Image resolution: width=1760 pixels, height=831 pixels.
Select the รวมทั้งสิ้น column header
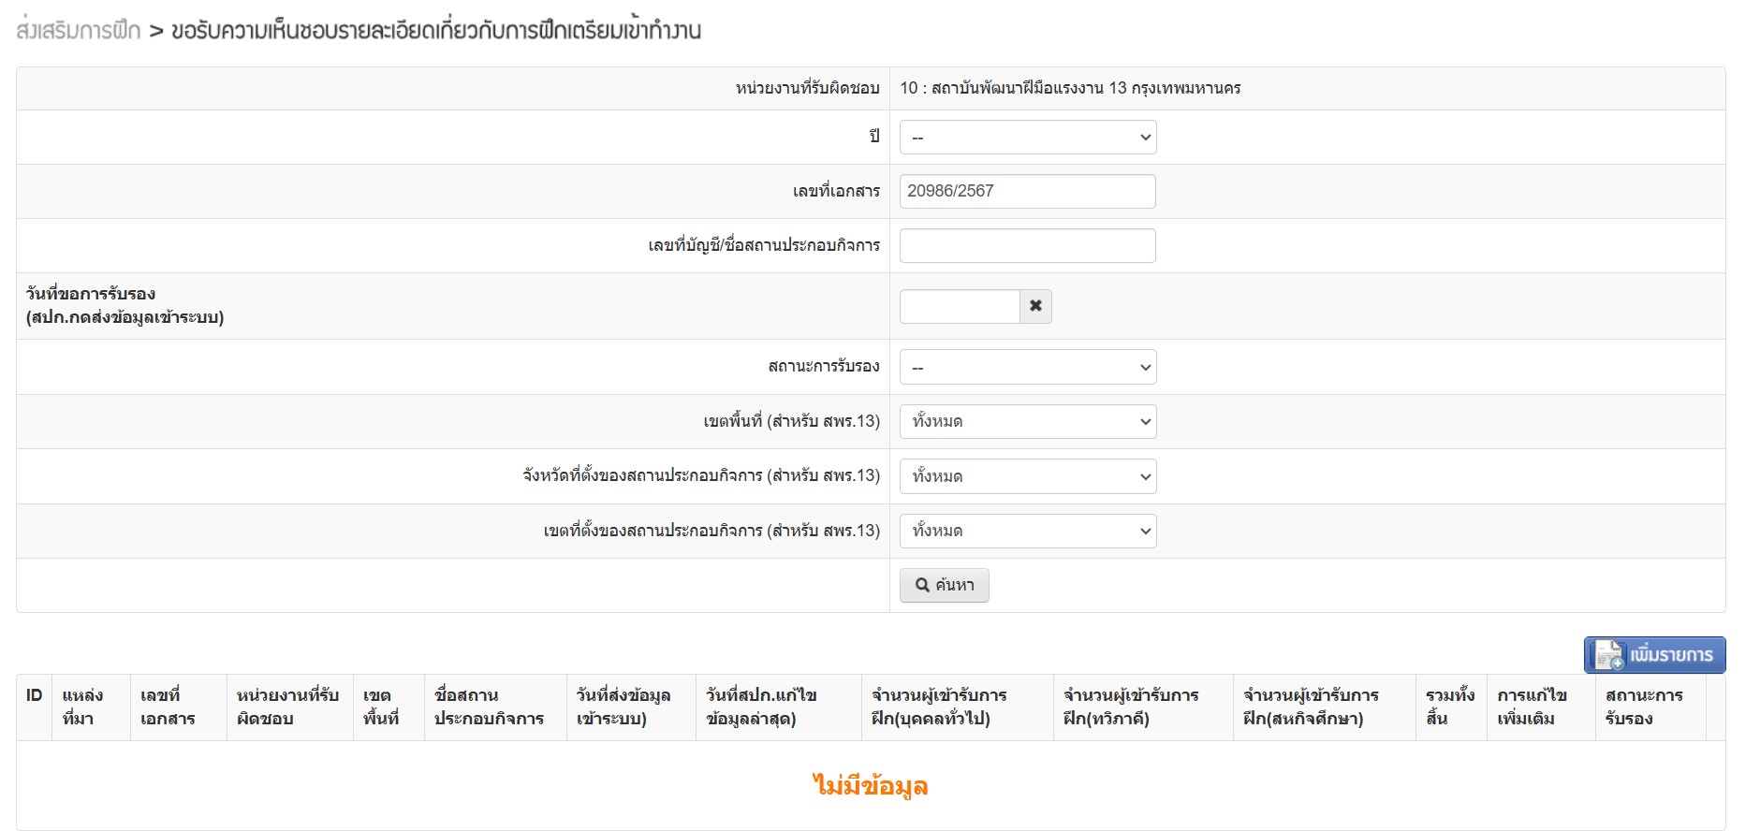[1449, 707]
